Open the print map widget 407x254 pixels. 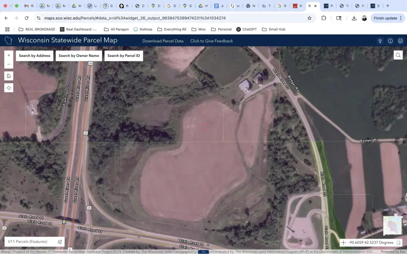400,41
